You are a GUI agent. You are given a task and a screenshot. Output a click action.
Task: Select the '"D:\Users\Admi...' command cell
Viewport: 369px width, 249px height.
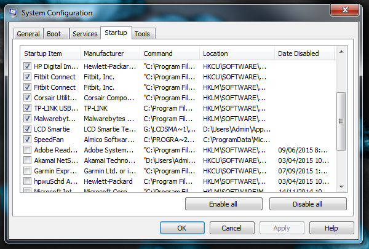pyautogui.click(x=170, y=160)
